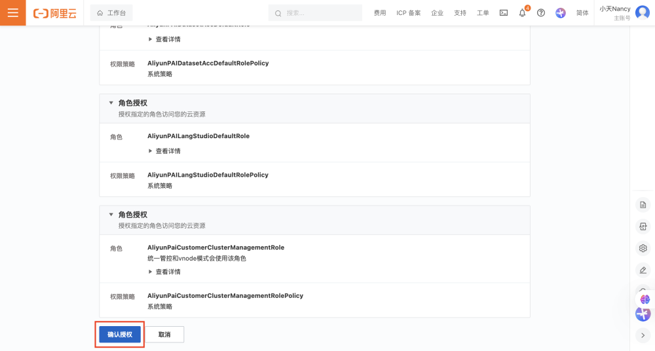Open the colorful brain assistant icon

pos(645,299)
